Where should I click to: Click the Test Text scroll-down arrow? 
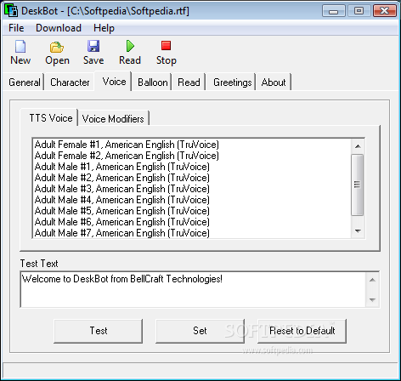tap(372, 299)
